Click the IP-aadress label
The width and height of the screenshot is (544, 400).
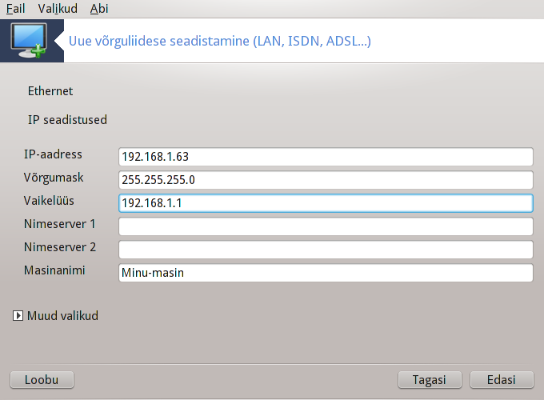click(x=53, y=154)
